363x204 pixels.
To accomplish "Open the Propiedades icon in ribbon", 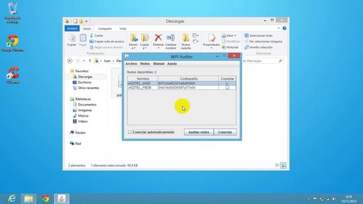I will click(x=212, y=38).
